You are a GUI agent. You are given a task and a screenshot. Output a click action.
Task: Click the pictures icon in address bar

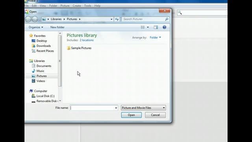[44, 19]
